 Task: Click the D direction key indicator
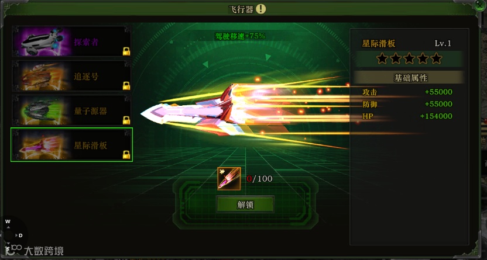(x=20, y=235)
